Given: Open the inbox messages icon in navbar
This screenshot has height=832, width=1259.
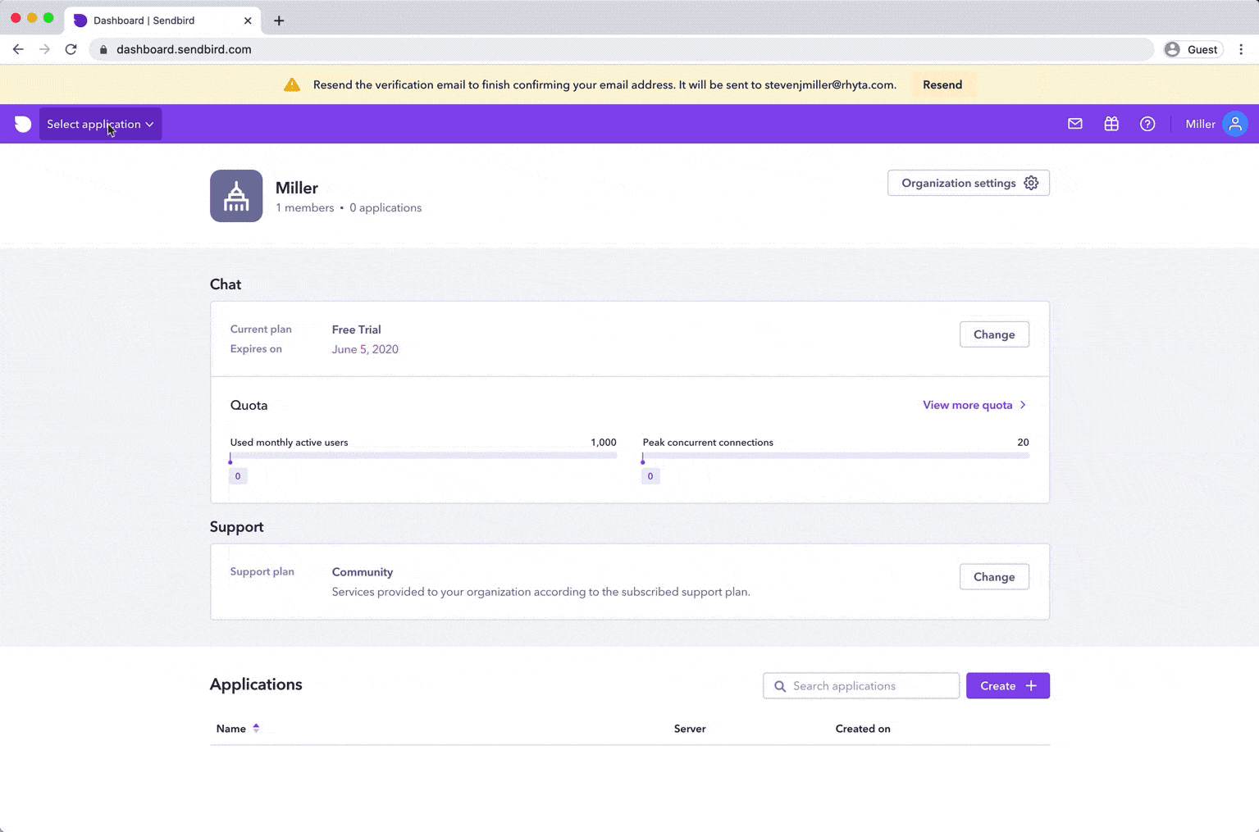Looking at the screenshot, I should [1074, 124].
